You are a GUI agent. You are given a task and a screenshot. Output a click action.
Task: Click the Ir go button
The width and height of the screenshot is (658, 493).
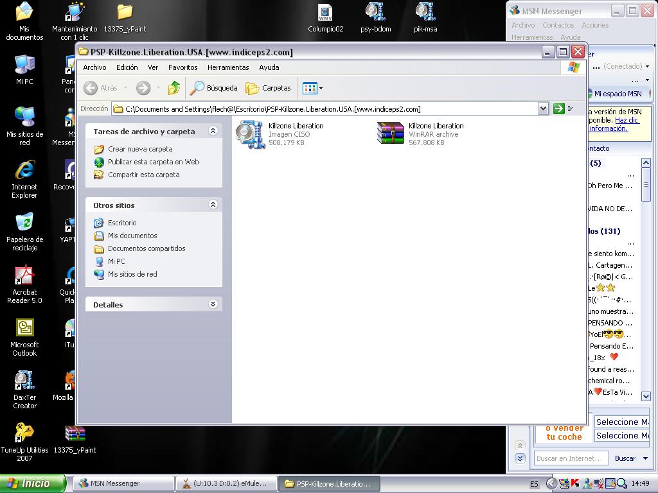563,108
